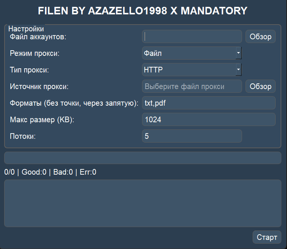
Task: Click the empty progress bar
Action: pos(143,158)
